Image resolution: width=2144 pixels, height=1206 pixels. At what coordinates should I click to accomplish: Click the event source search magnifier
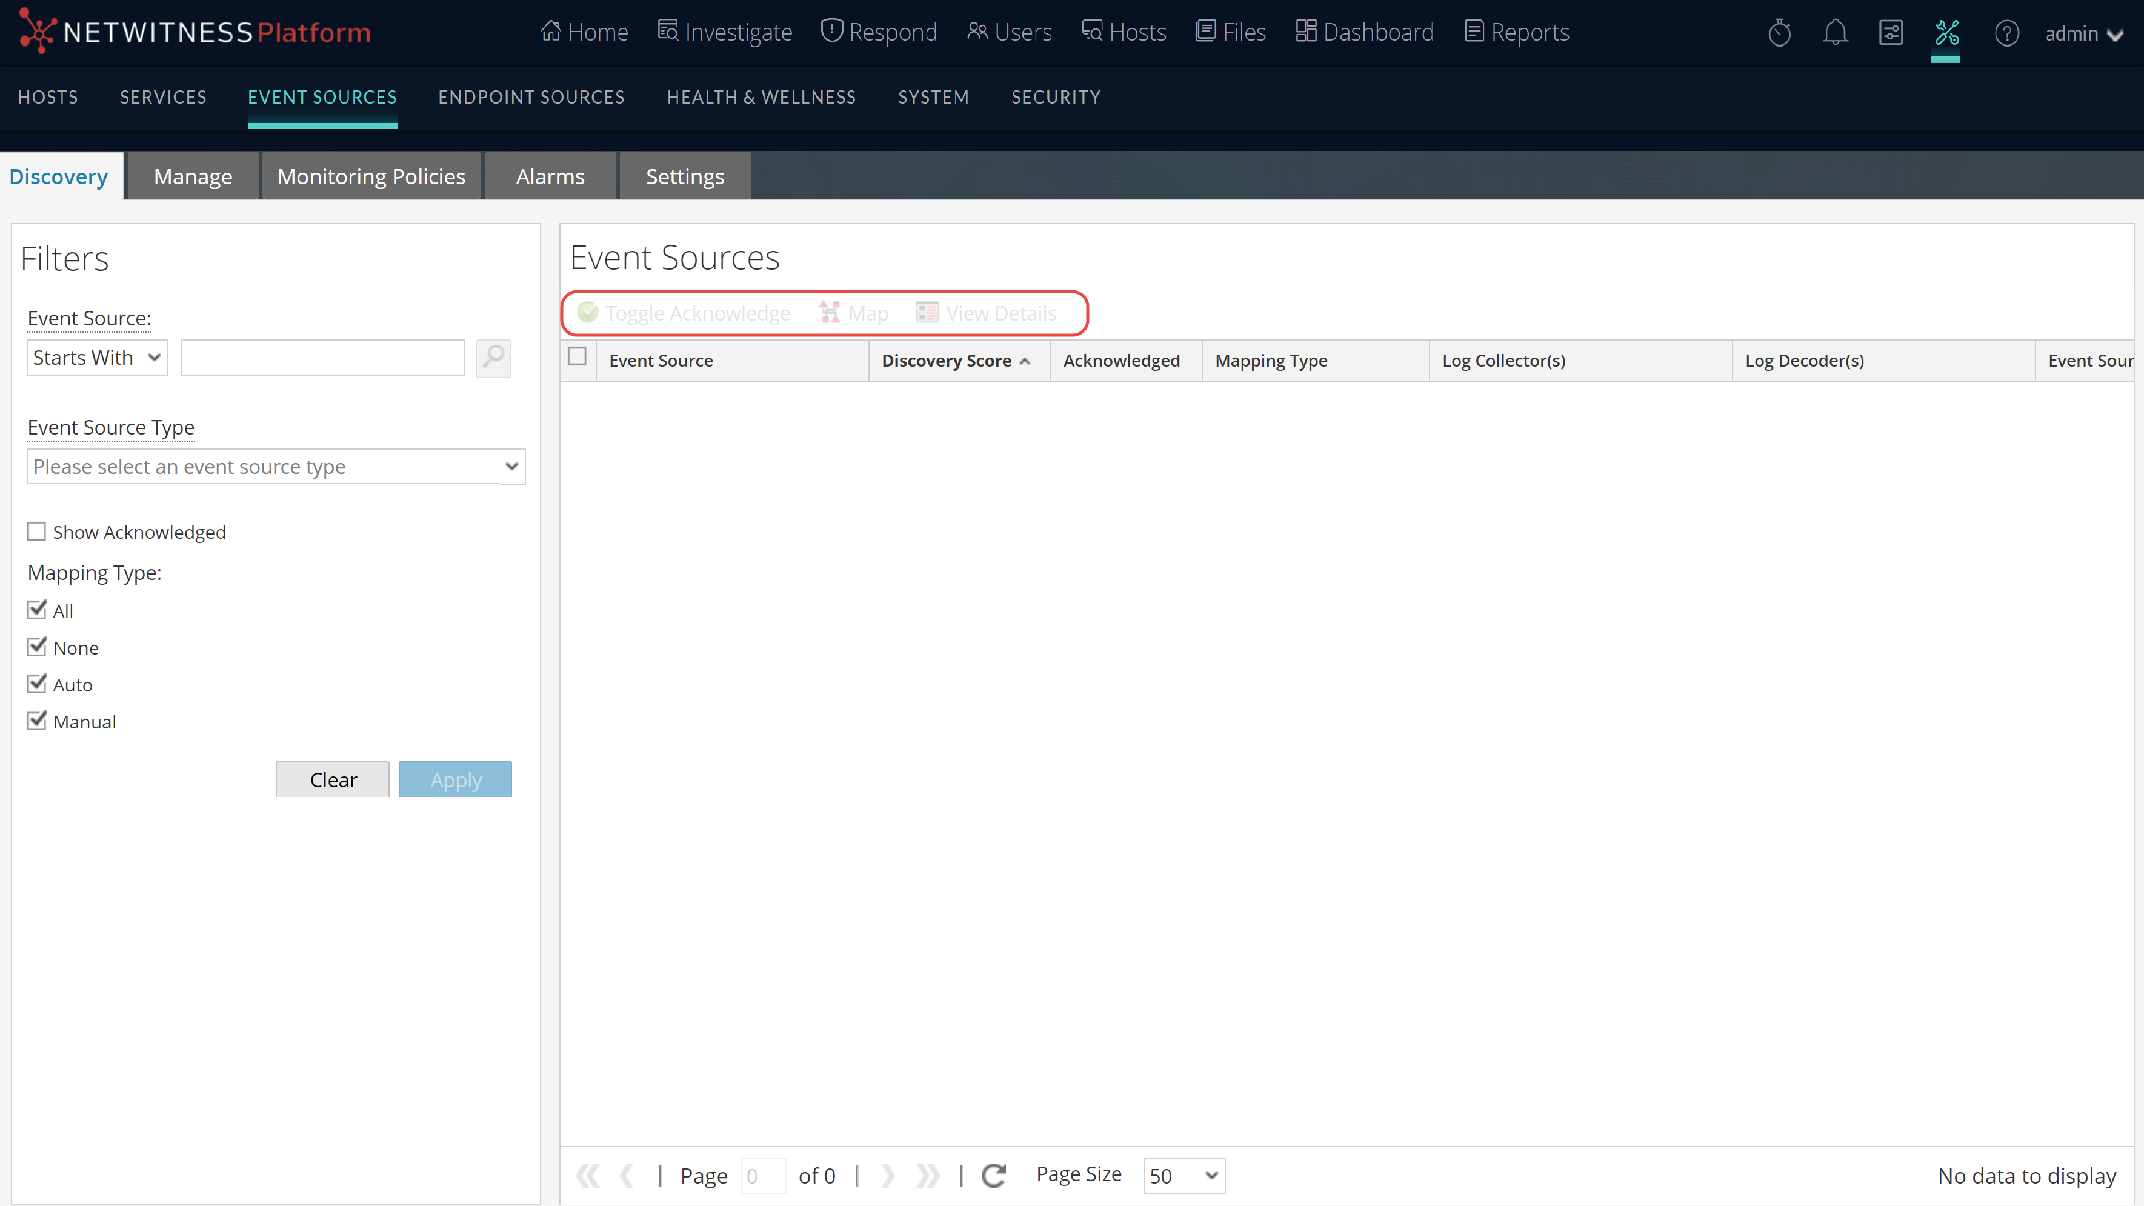493,358
